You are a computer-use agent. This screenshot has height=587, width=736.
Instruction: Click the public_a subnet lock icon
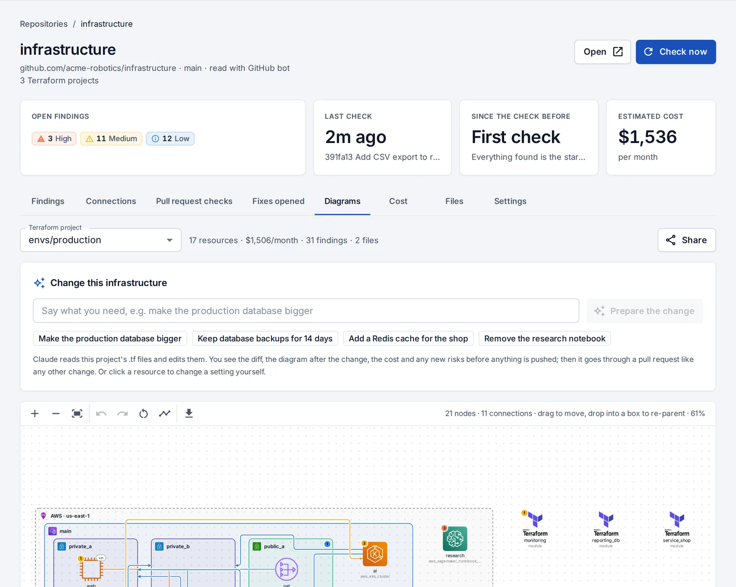(x=257, y=547)
